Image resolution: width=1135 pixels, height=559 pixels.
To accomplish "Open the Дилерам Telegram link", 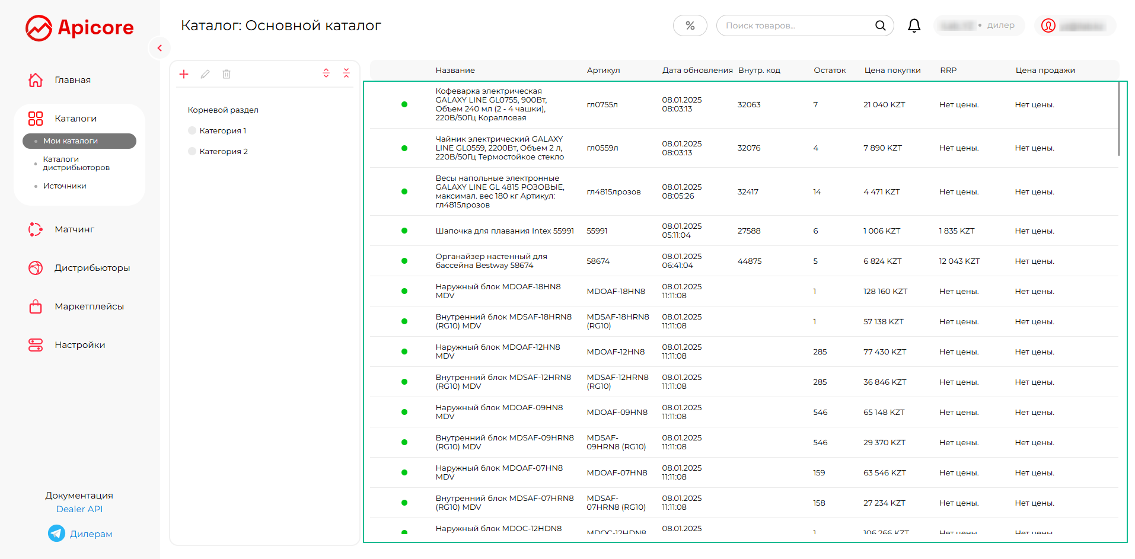I will [91, 534].
